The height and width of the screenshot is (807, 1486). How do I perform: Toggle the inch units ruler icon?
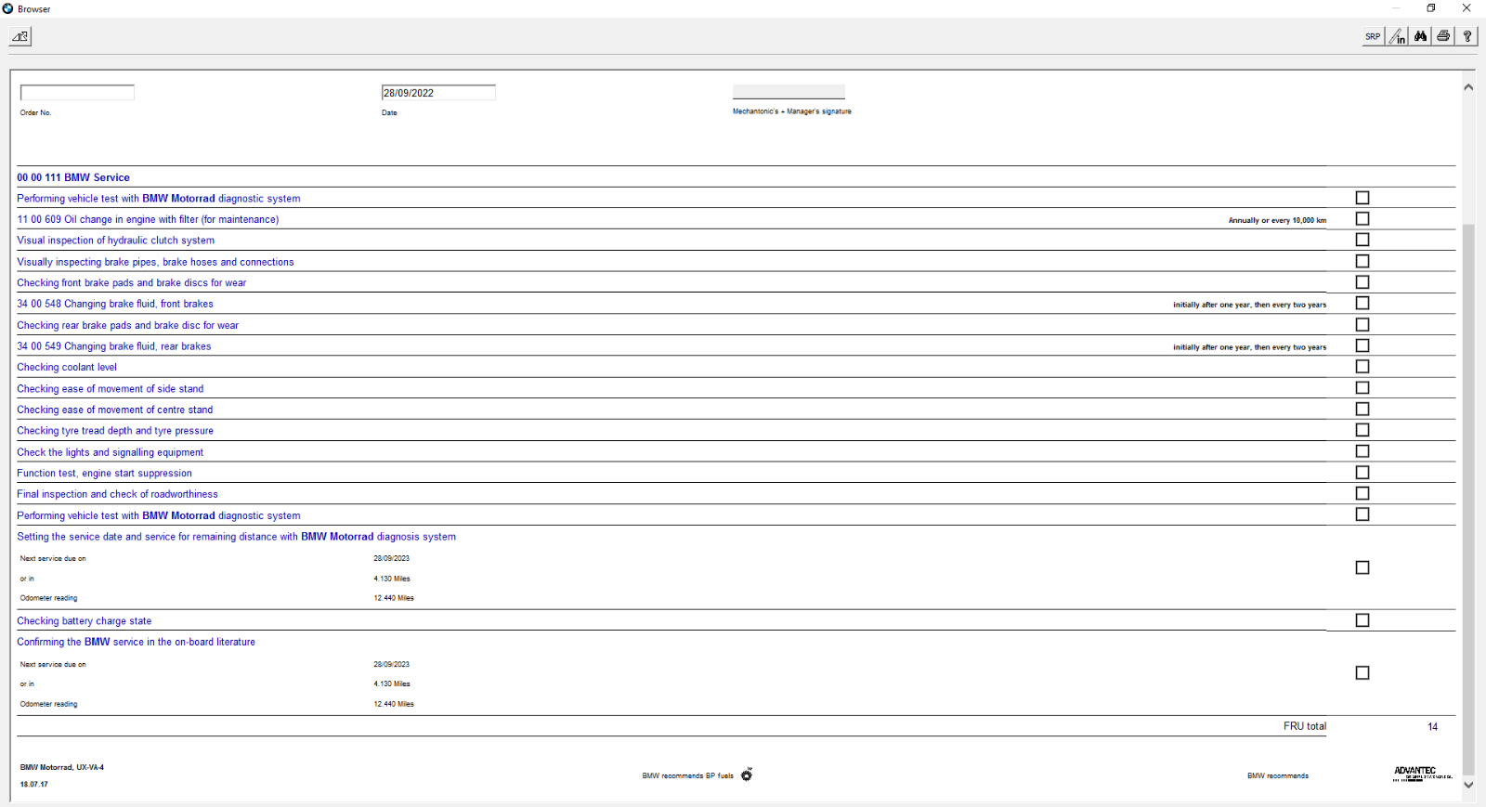click(1397, 36)
